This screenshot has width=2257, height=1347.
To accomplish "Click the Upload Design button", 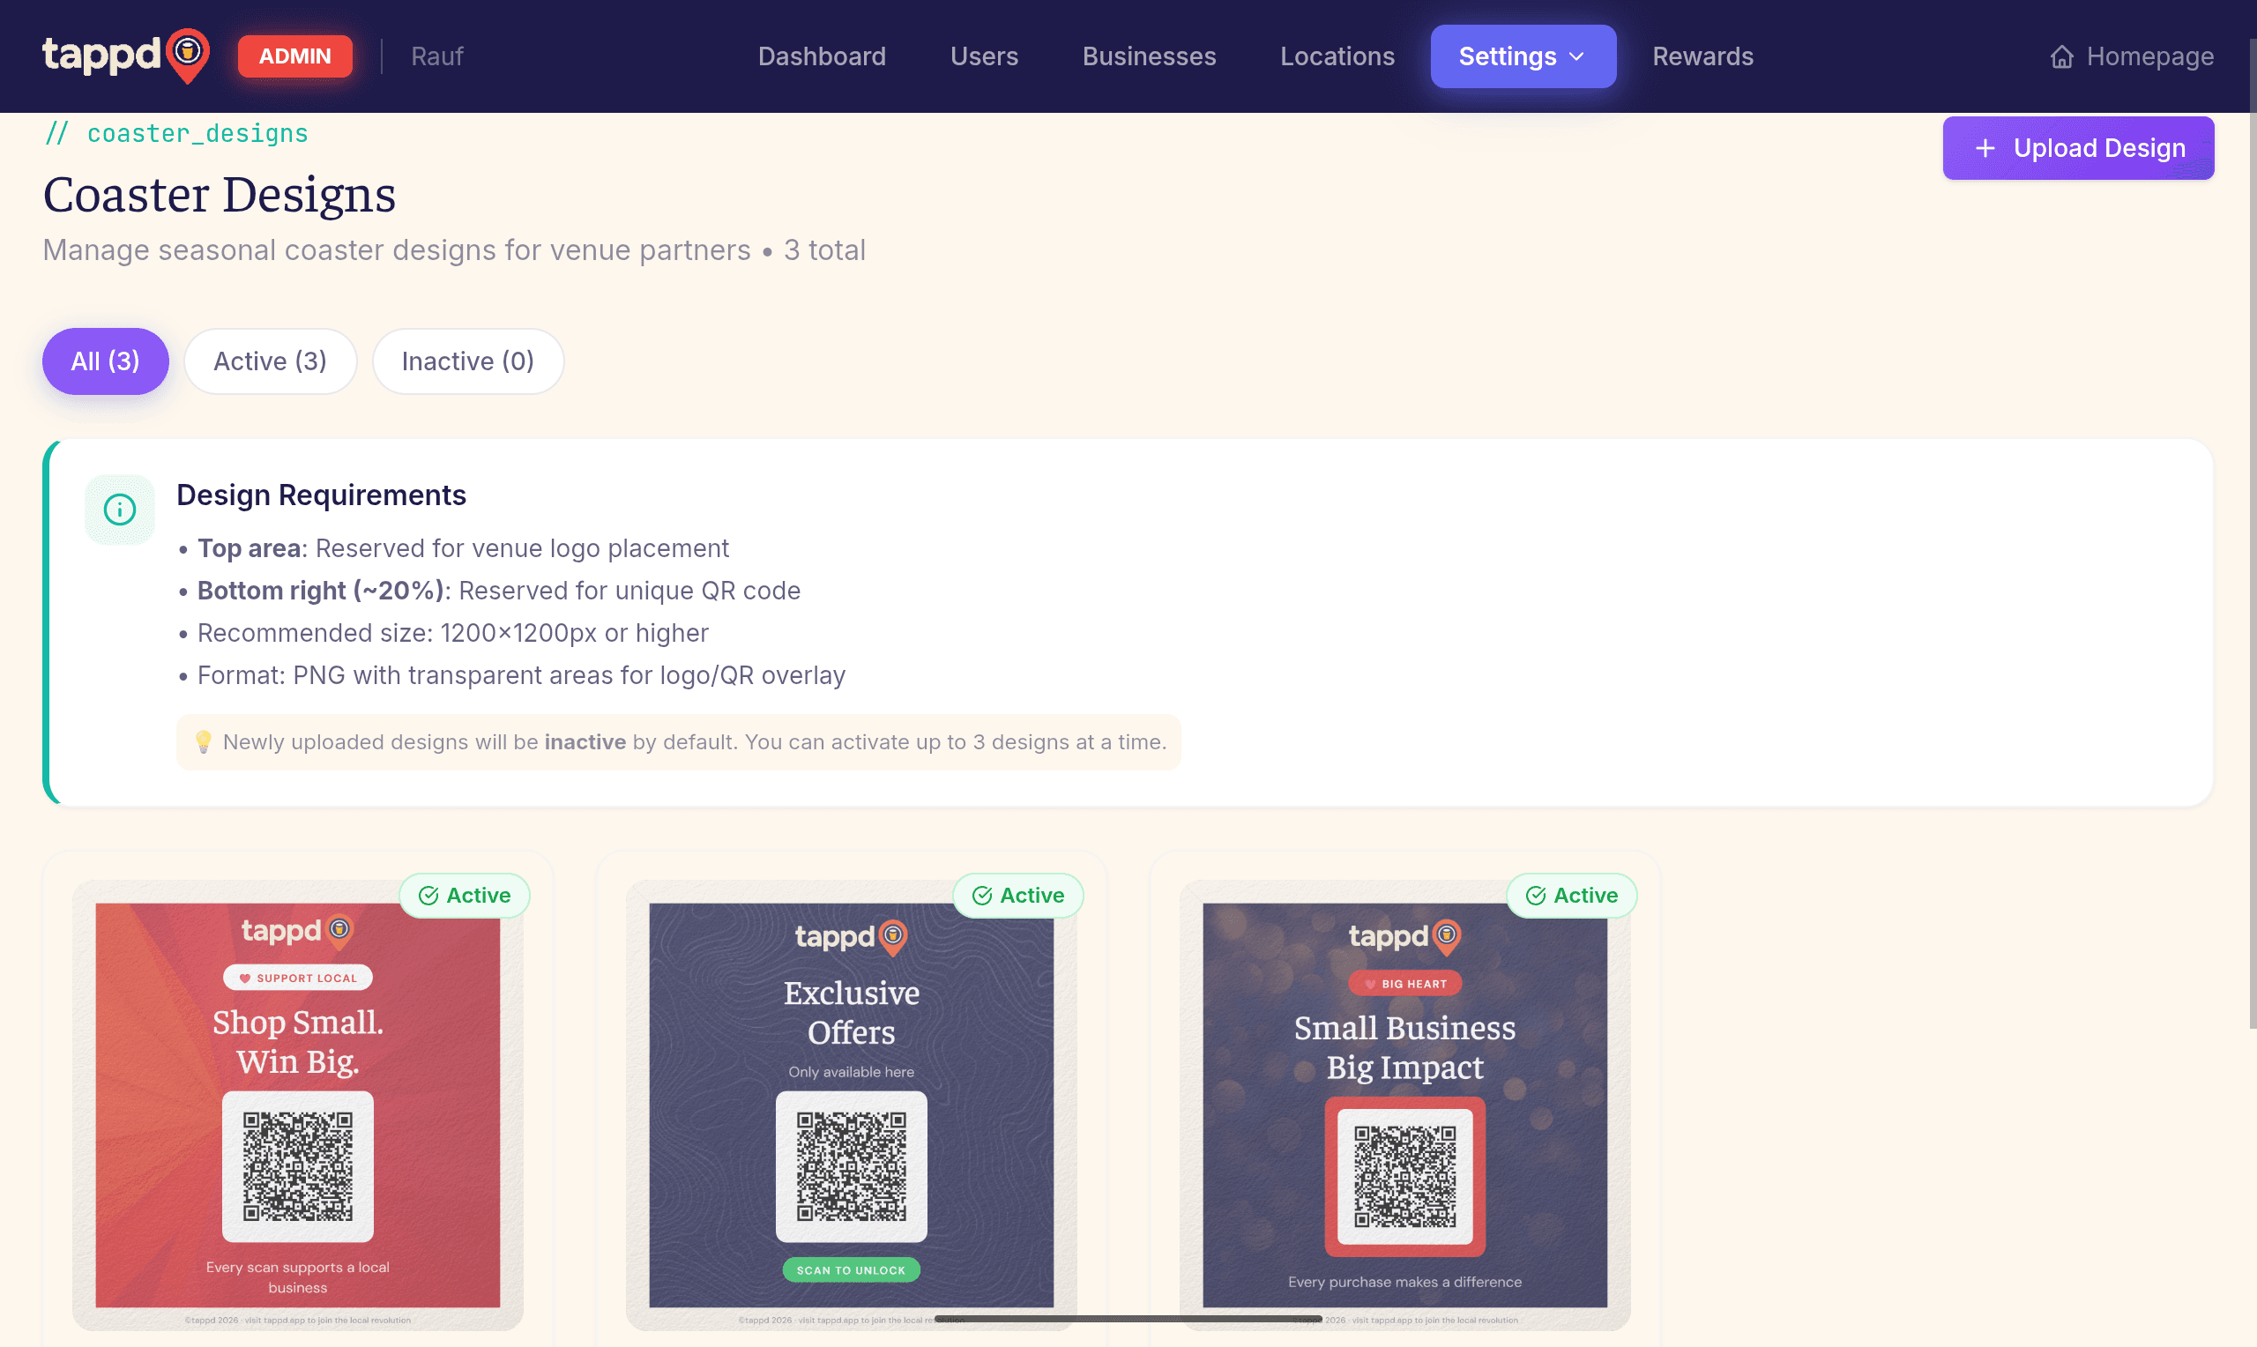I will pyautogui.click(x=2078, y=148).
